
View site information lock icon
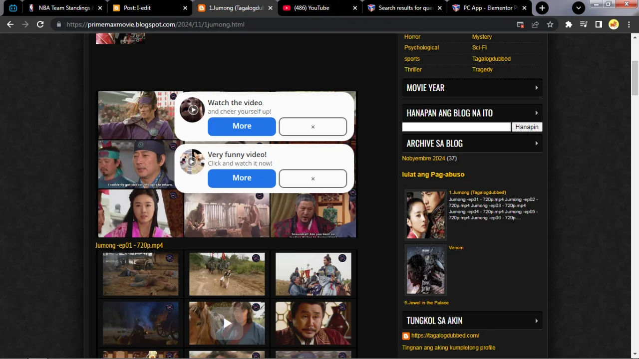click(59, 24)
